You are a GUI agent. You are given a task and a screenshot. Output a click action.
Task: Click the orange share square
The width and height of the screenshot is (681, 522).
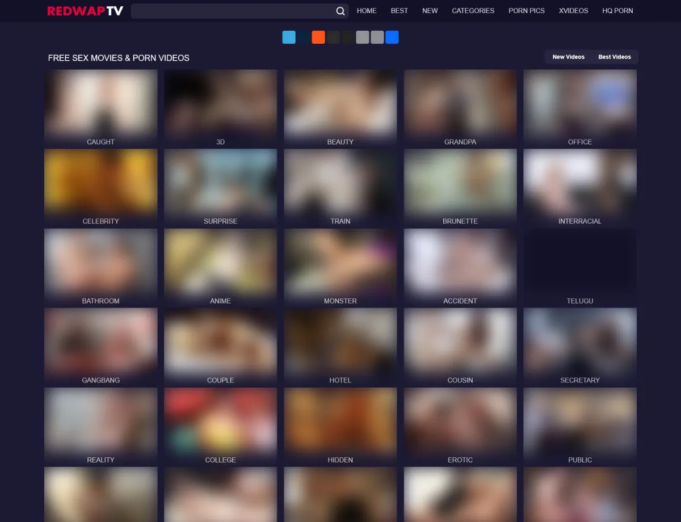pos(318,37)
